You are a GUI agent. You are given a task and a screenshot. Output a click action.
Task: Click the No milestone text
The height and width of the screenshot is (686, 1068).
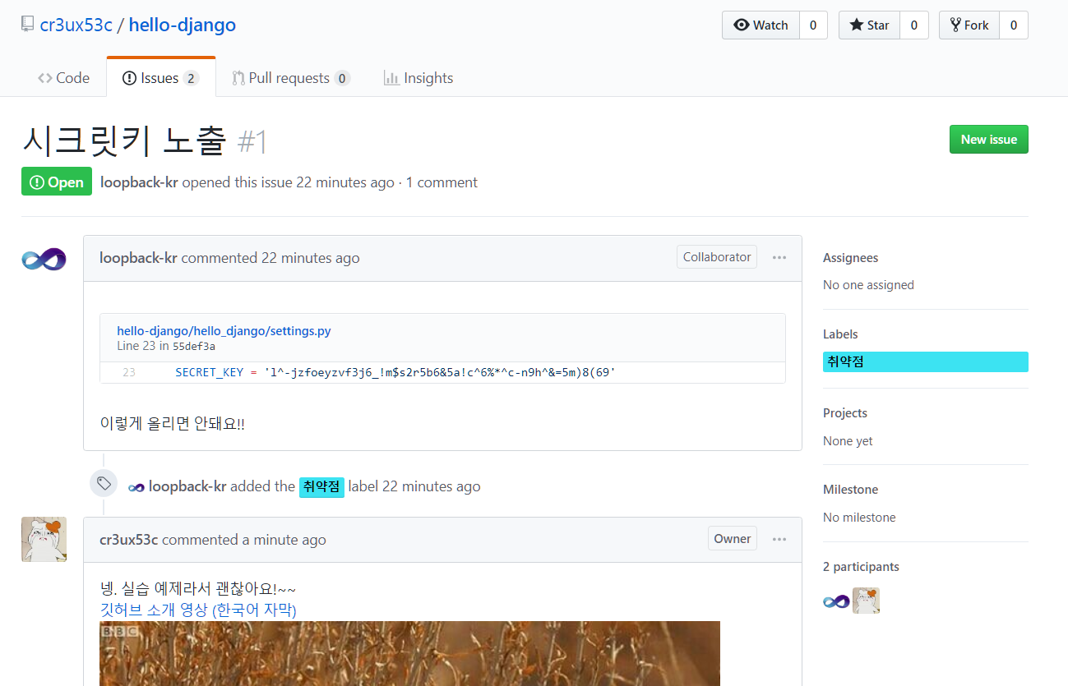point(859,518)
